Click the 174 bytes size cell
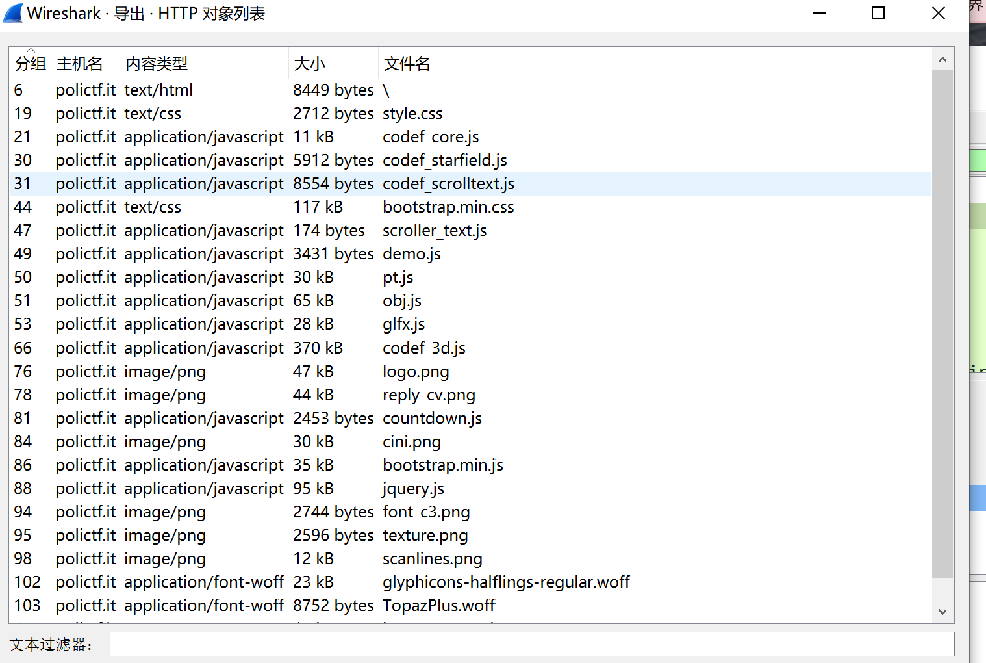 [329, 231]
